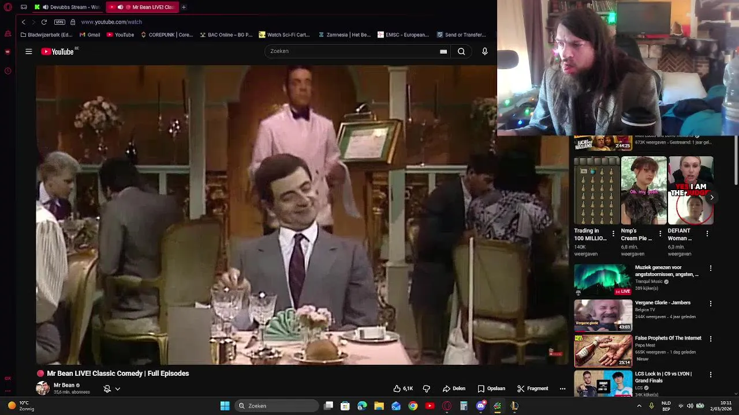
Task: Select the Mr Bean LIVE! browser tab
Action: pyautogui.click(x=143, y=7)
